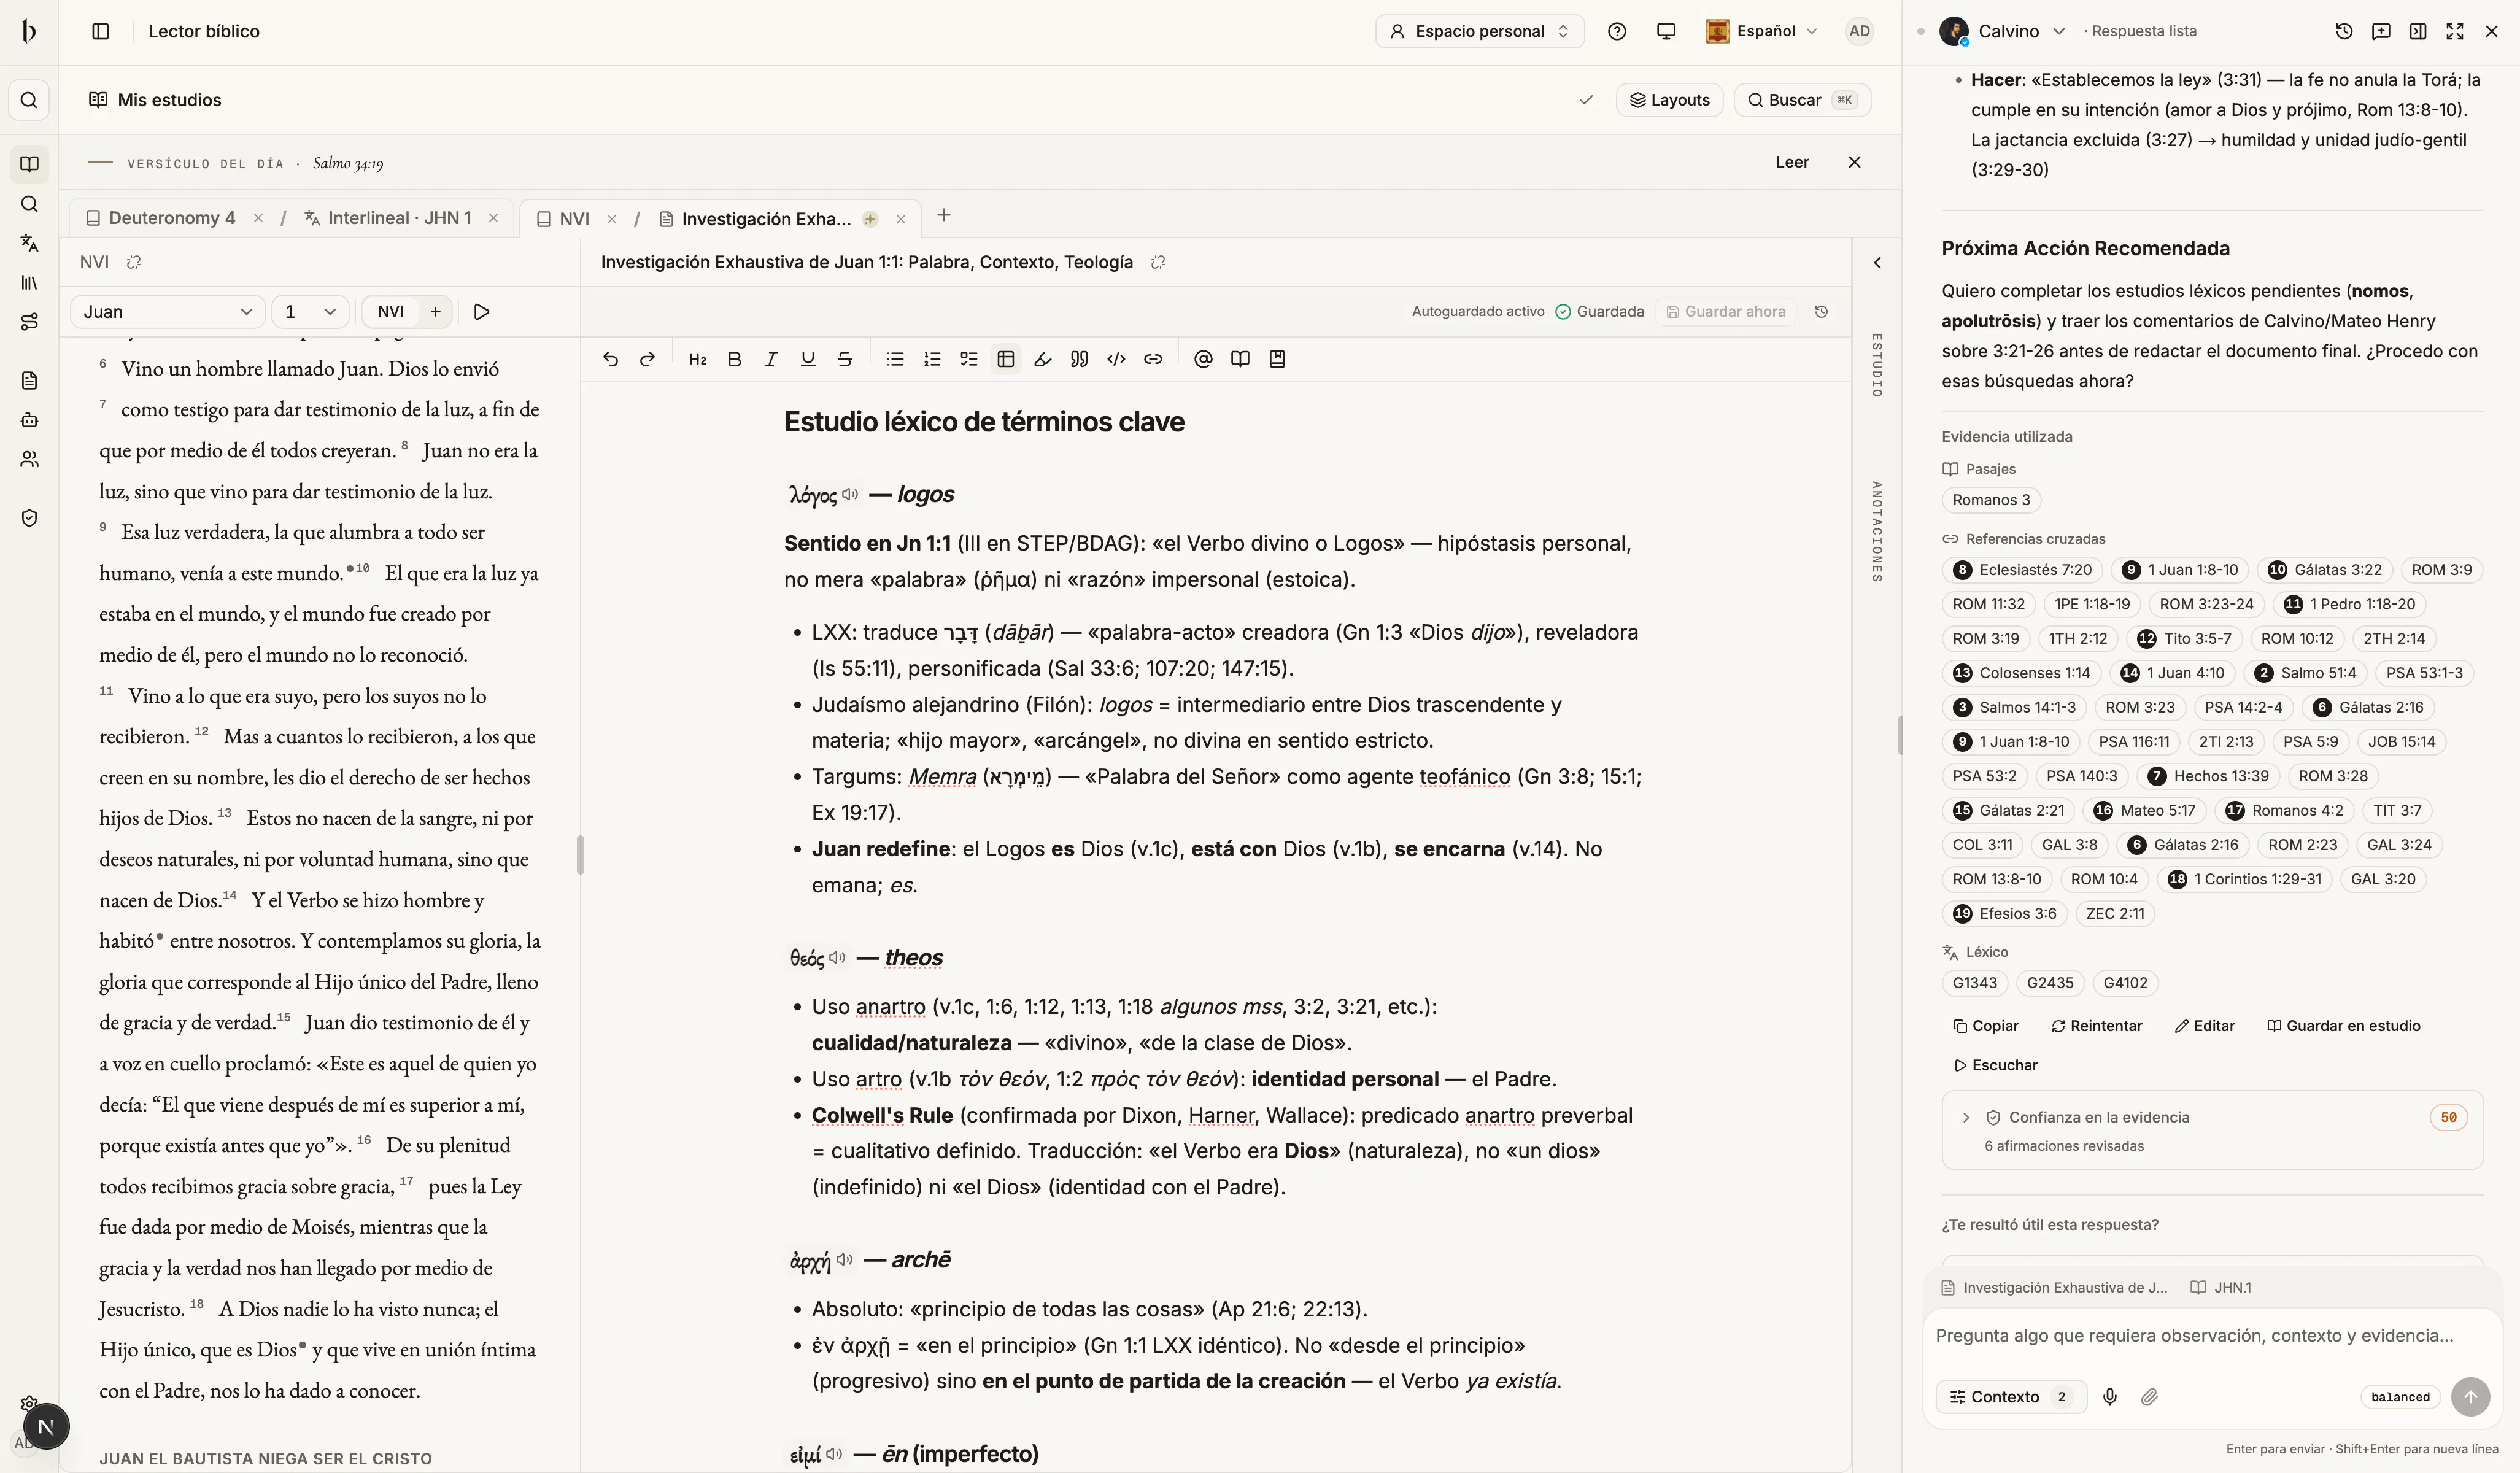Viewport: 2520px width, 1473px height.
Task: Open the chapter selector showing 1
Action: pos(310,312)
